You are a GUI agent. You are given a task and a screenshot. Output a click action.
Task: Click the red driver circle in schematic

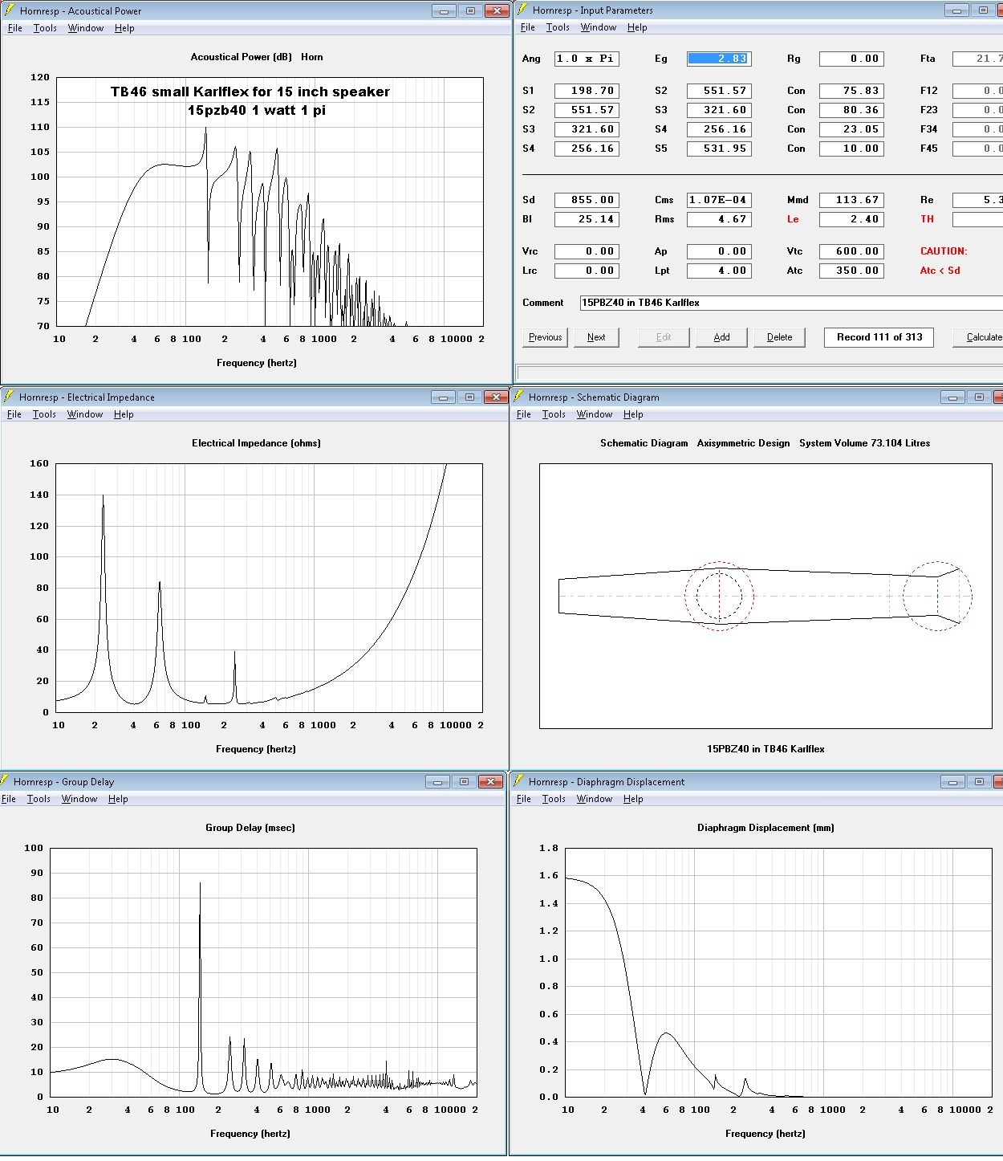click(x=719, y=596)
